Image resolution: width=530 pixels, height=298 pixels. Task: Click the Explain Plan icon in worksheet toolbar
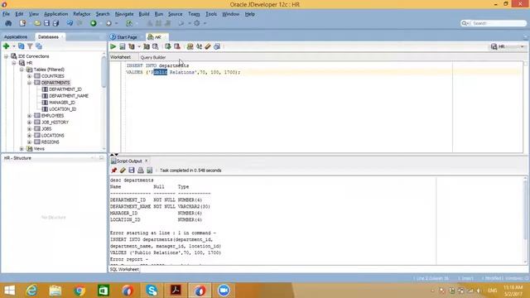point(132,46)
